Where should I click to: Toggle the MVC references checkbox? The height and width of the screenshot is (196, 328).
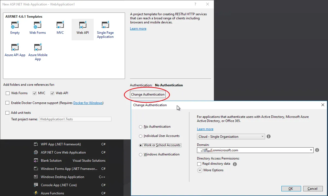coord(35,93)
